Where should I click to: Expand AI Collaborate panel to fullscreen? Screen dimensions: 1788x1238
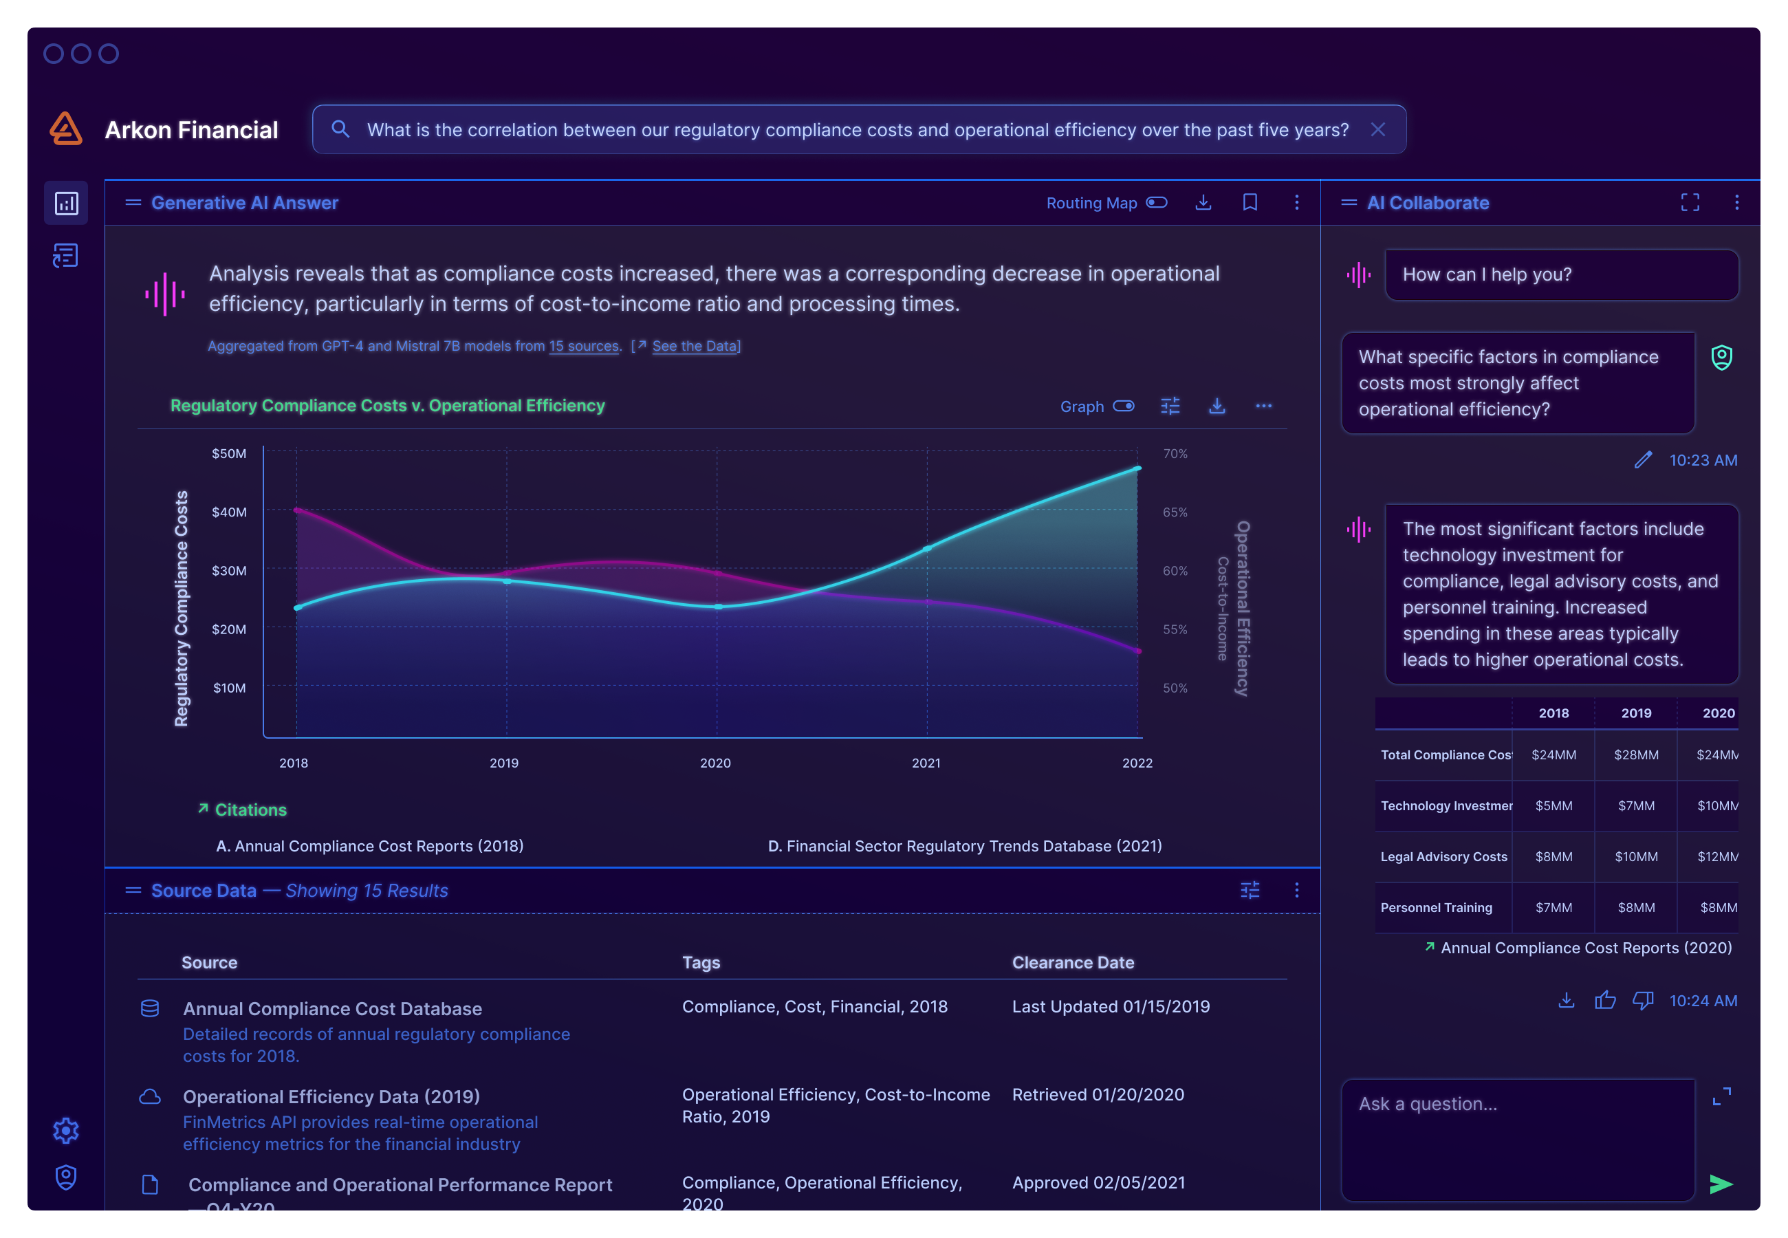click(1690, 202)
